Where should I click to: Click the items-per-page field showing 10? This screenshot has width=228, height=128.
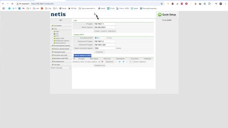(103, 62)
